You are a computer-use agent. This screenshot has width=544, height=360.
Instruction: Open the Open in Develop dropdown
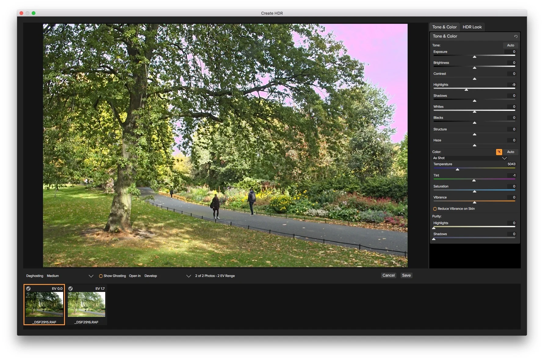(167, 276)
